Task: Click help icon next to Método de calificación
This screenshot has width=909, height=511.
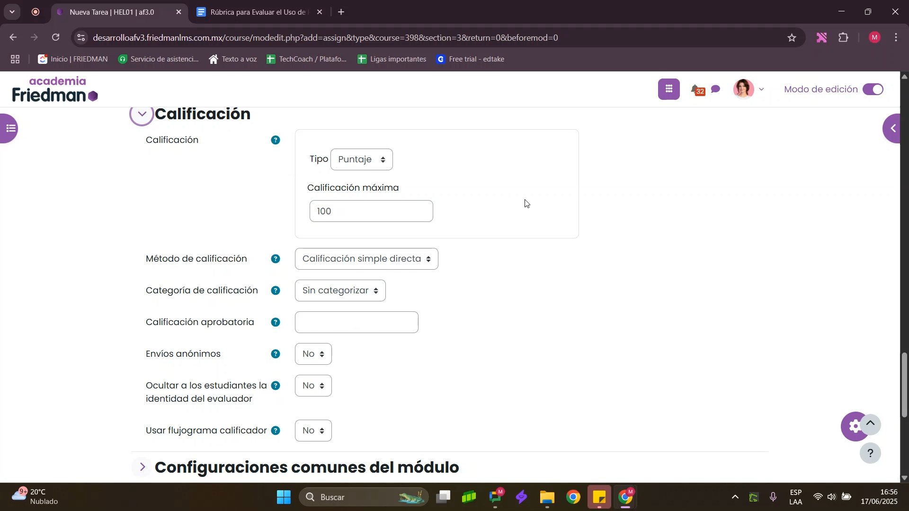Action: pyautogui.click(x=276, y=259)
